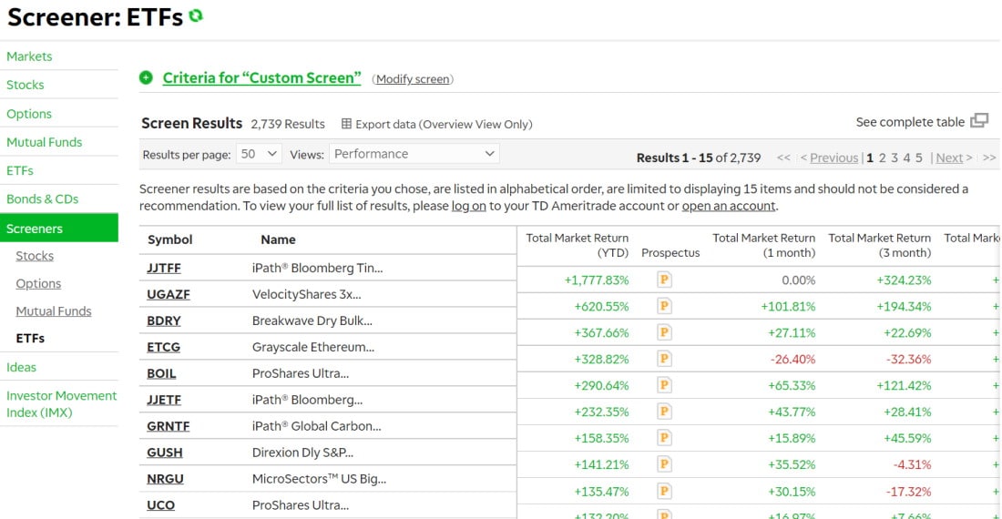Click the Previous page link
Screen dimensions: 1002x519
click(x=833, y=158)
